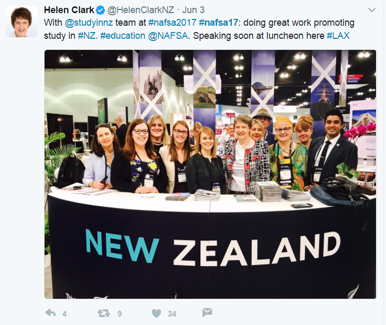Click the blue verified badge

tap(101, 10)
